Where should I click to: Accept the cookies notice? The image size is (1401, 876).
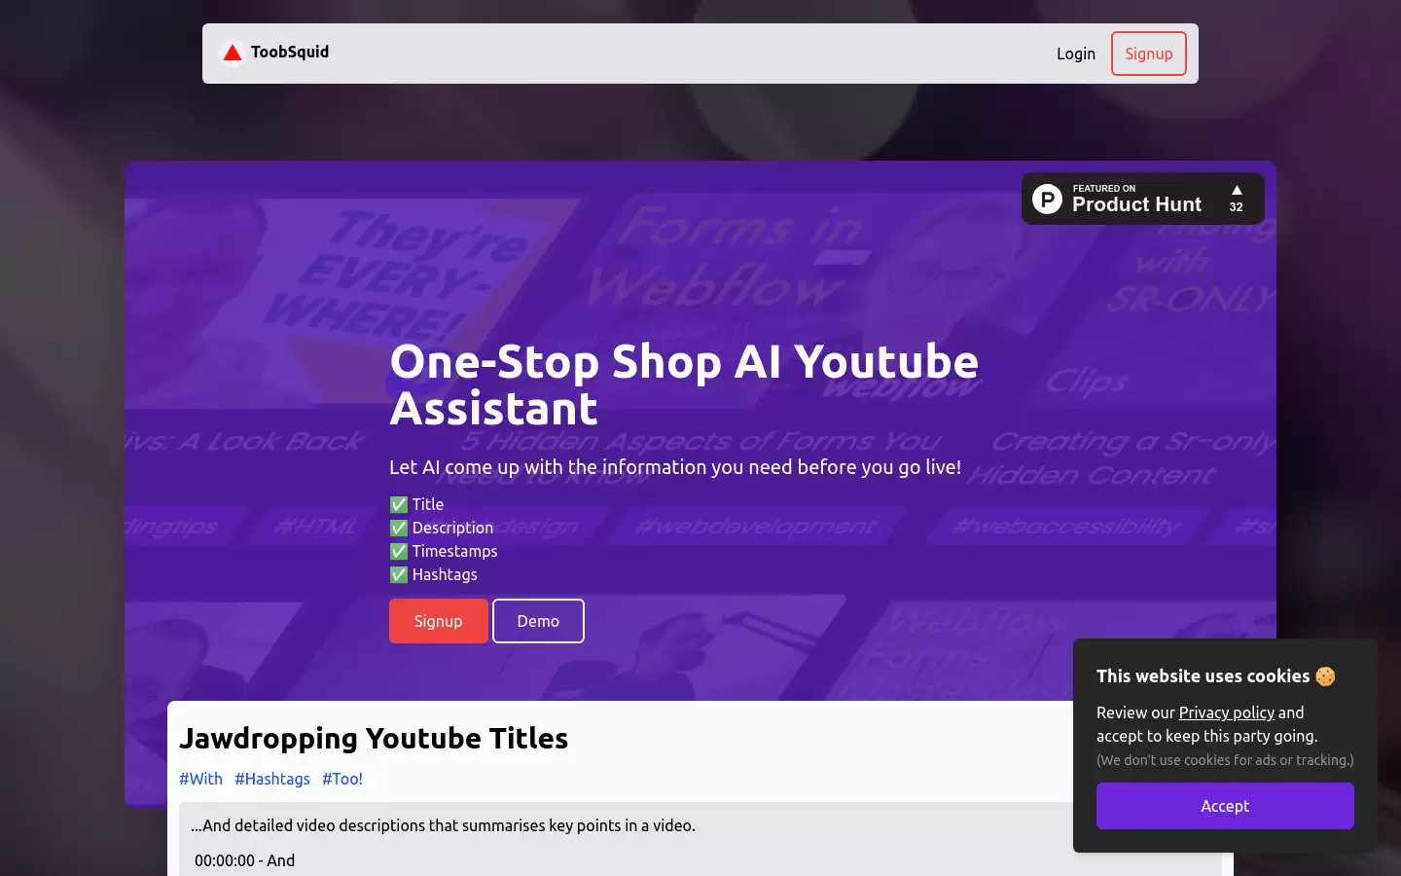[x=1225, y=806]
